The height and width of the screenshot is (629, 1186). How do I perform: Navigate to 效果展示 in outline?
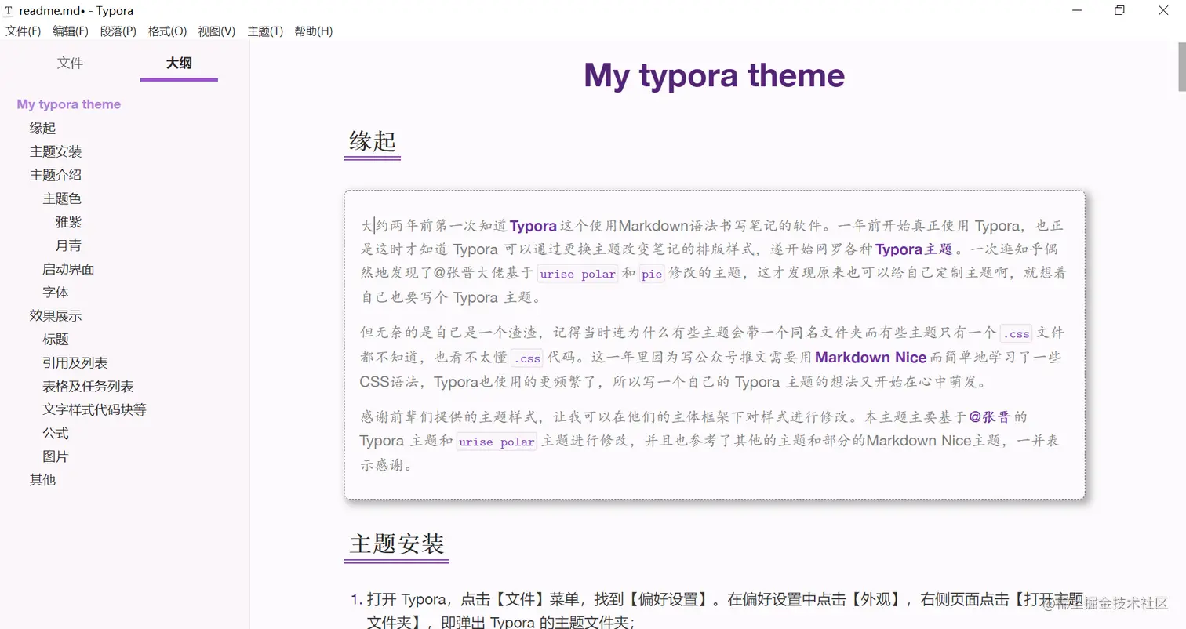tap(56, 316)
